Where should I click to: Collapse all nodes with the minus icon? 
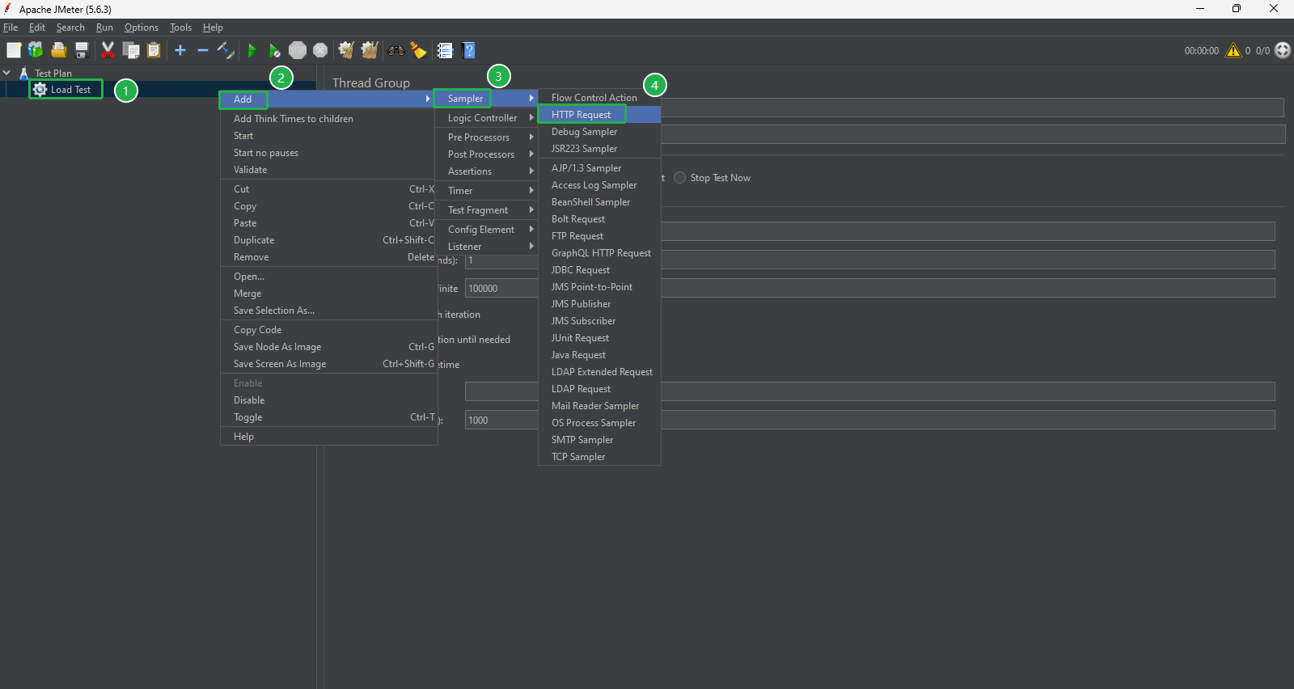(203, 50)
